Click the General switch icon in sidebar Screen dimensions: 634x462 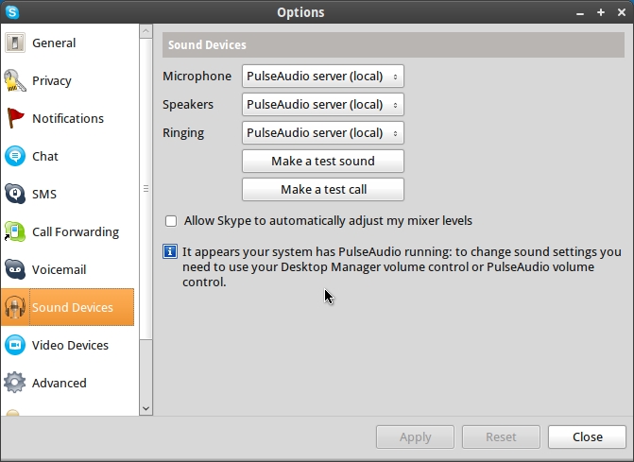point(15,43)
